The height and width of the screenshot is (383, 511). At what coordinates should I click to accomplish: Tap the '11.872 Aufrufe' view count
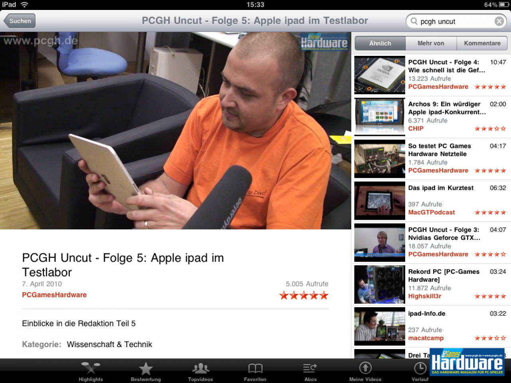[430, 288]
